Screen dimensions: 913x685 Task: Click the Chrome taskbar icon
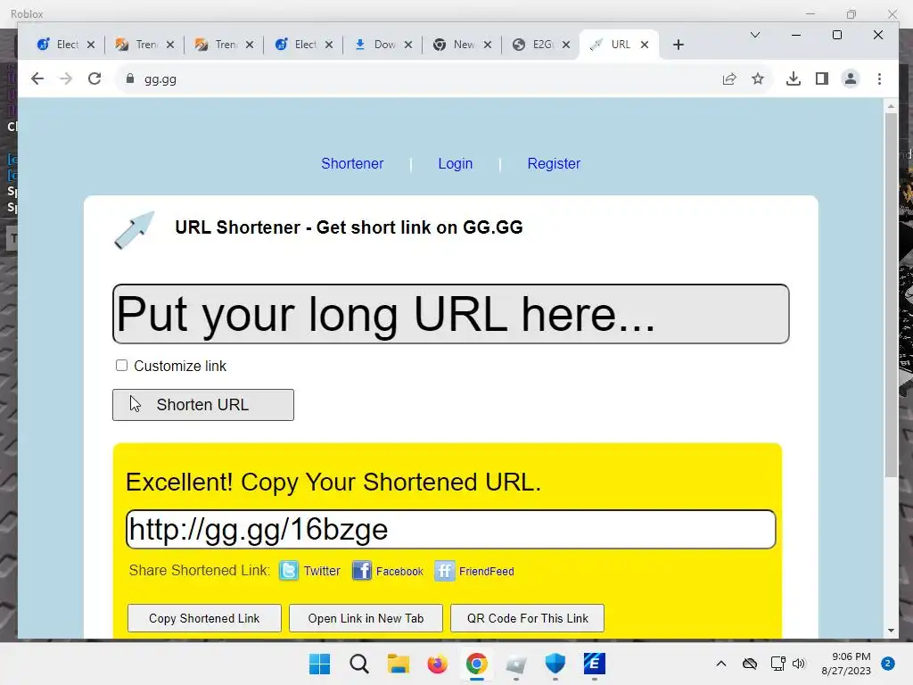tap(476, 664)
